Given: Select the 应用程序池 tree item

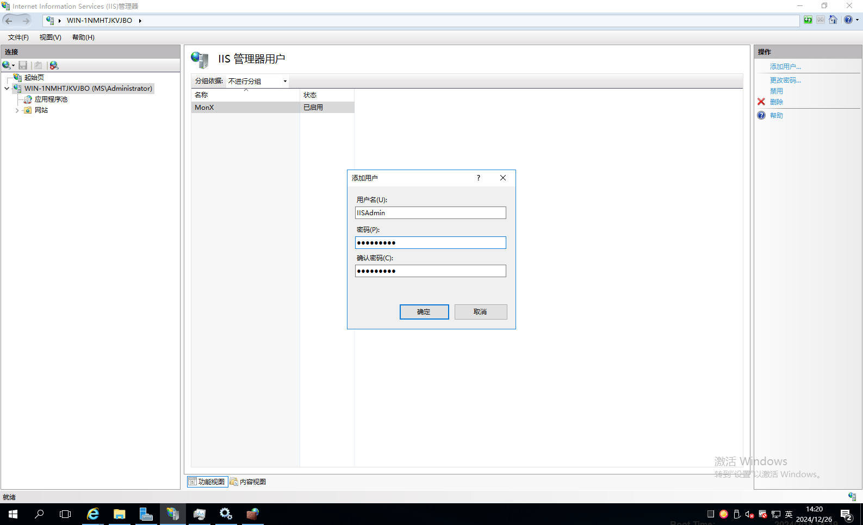Looking at the screenshot, I should pos(51,99).
